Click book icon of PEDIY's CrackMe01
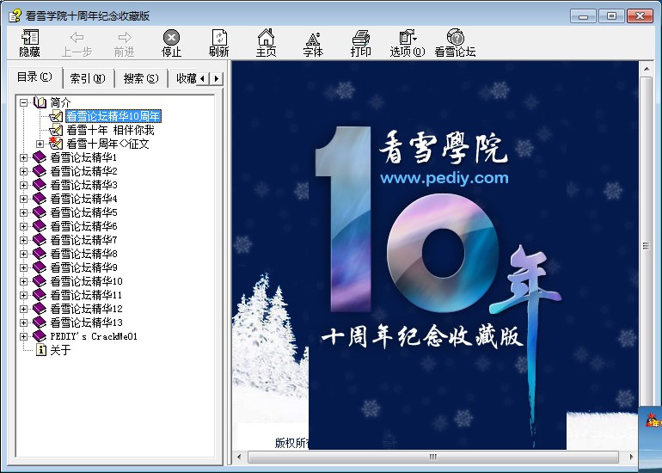 click(x=40, y=336)
